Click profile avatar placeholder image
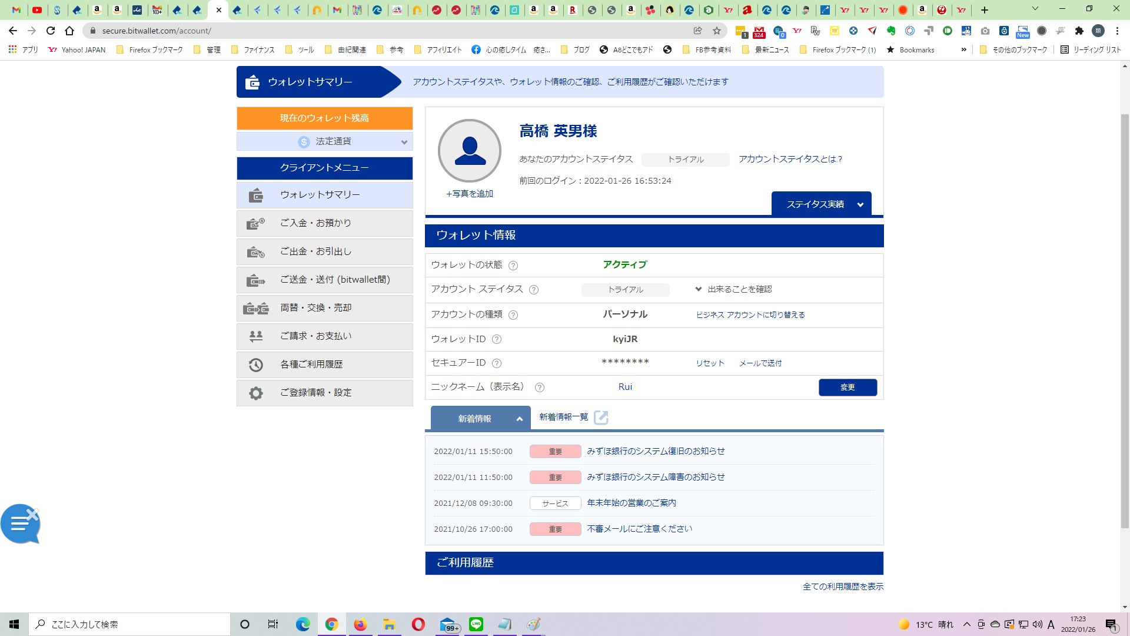Screen dimensions: 1130x636 click(x=470, y=151)
